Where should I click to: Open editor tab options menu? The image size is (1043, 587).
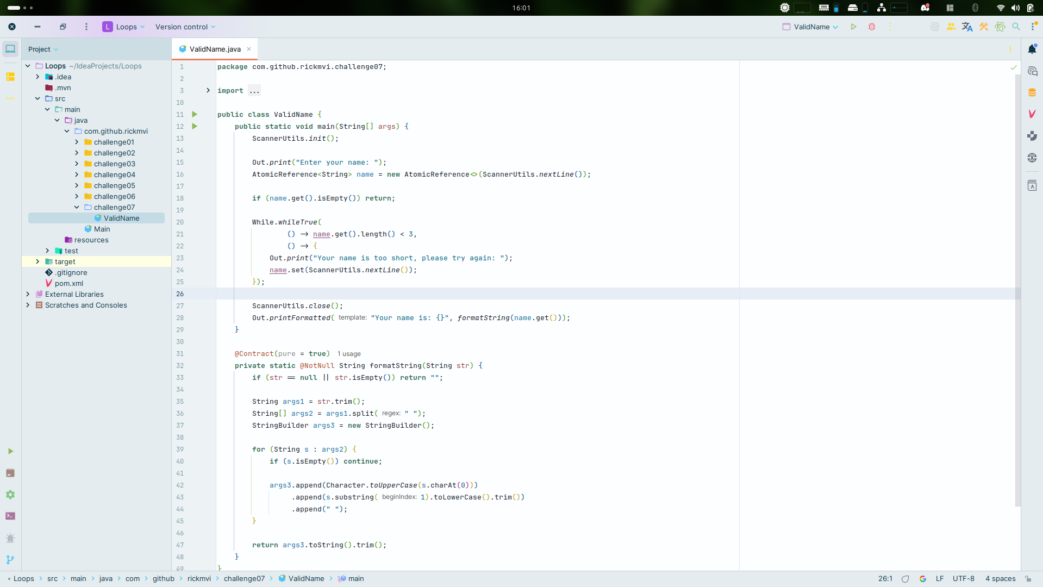(x=1010, y=49)
